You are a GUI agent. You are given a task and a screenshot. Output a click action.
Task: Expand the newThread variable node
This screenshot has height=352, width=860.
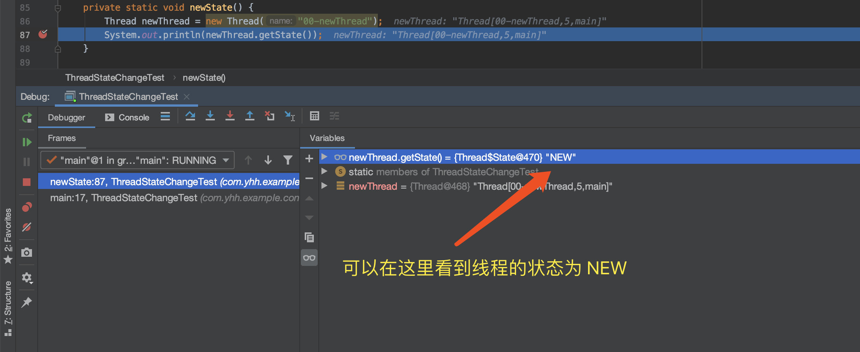coord(324,186)
